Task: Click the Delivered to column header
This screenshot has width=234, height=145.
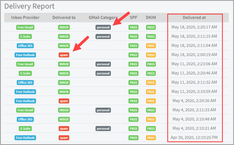Action: 64,18
